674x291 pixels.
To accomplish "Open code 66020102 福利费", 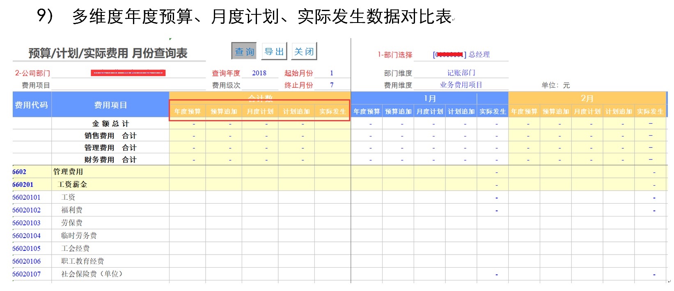I will 27,210.
